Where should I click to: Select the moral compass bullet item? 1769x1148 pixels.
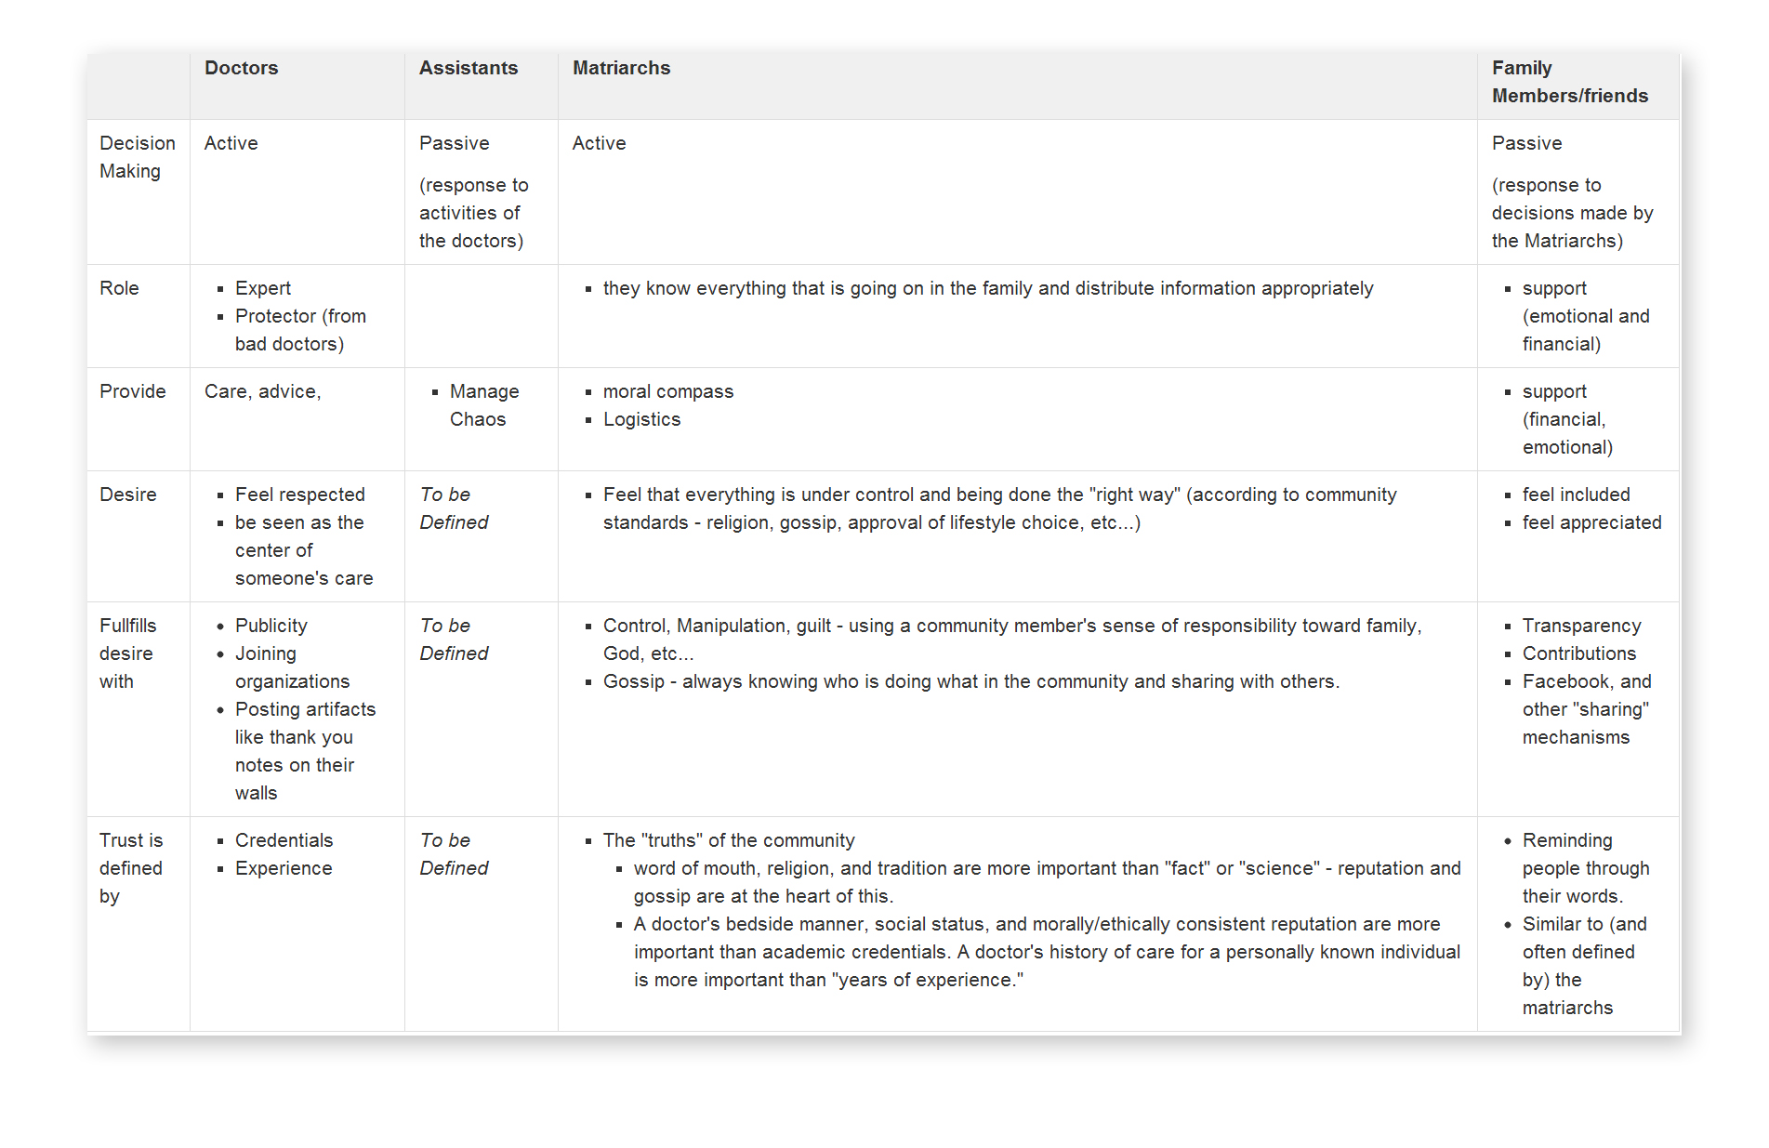coord(667,391)
